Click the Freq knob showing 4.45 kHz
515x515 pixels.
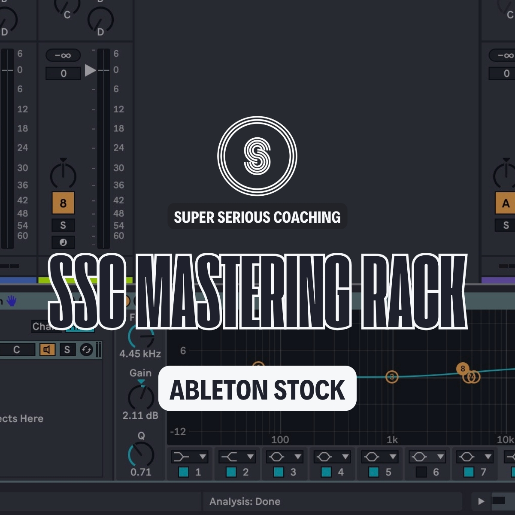coord(141,336)
